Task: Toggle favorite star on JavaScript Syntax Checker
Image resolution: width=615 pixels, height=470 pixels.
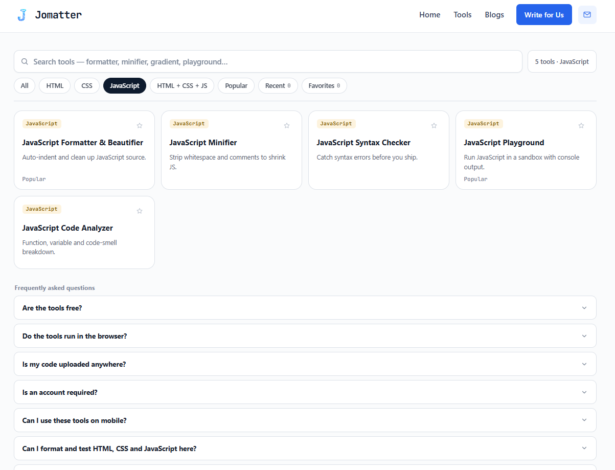Action: pos(434,125)
